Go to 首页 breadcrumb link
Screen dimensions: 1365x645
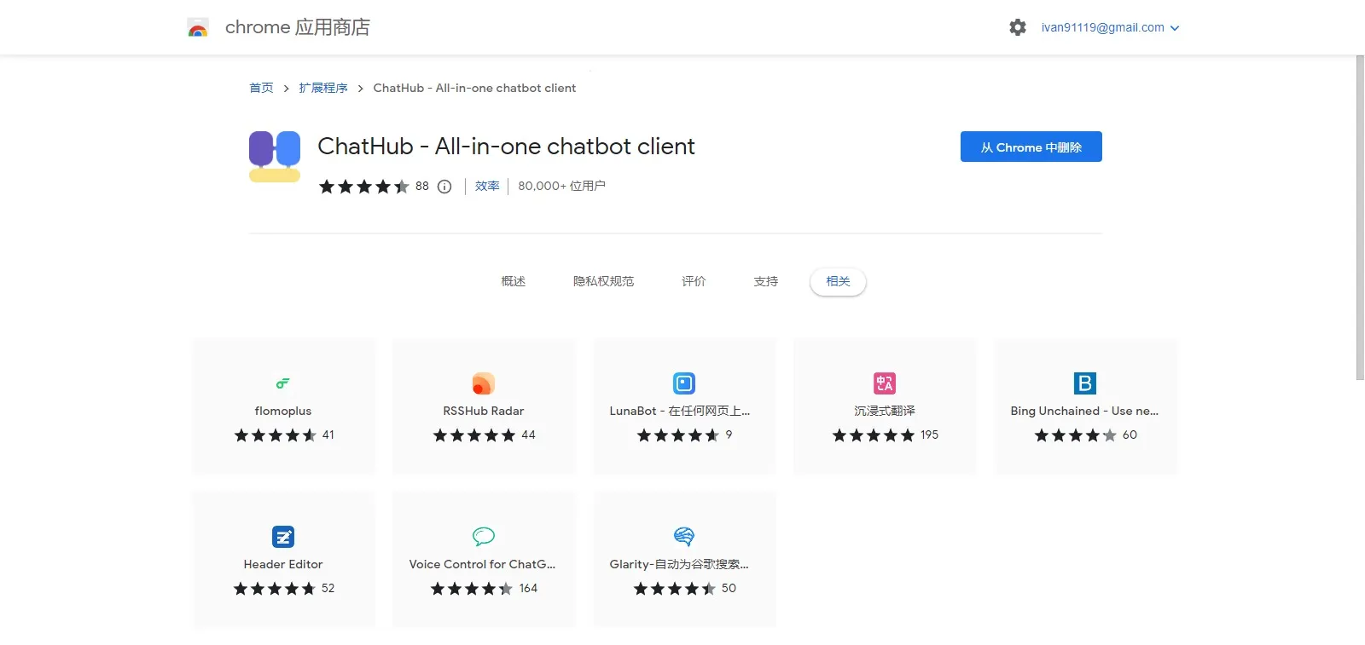[261, 88]
